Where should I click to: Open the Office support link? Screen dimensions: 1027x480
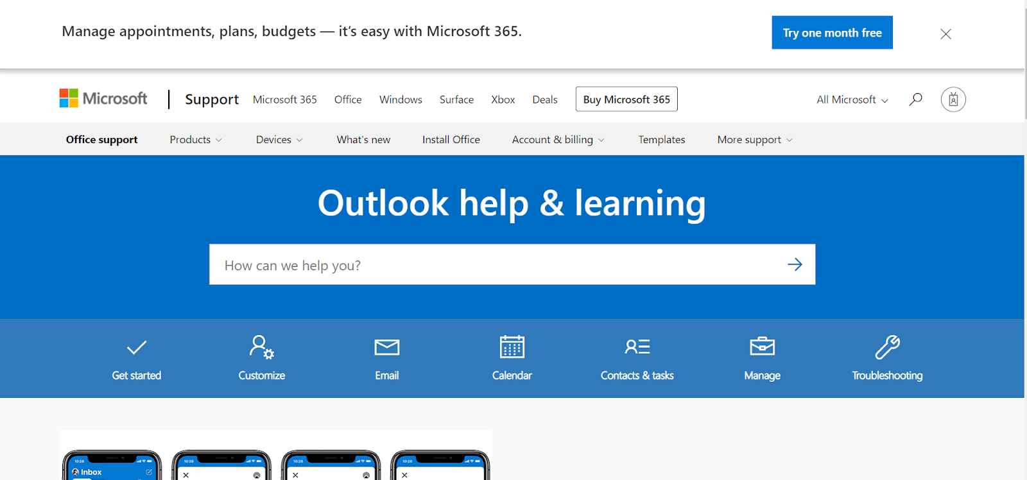pyautogui.click(x=101, y=139)
